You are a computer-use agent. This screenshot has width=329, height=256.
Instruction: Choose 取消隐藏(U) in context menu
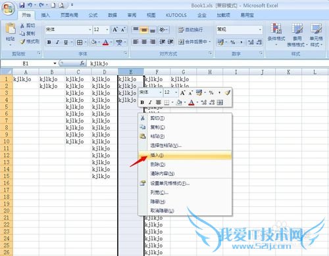185,211
